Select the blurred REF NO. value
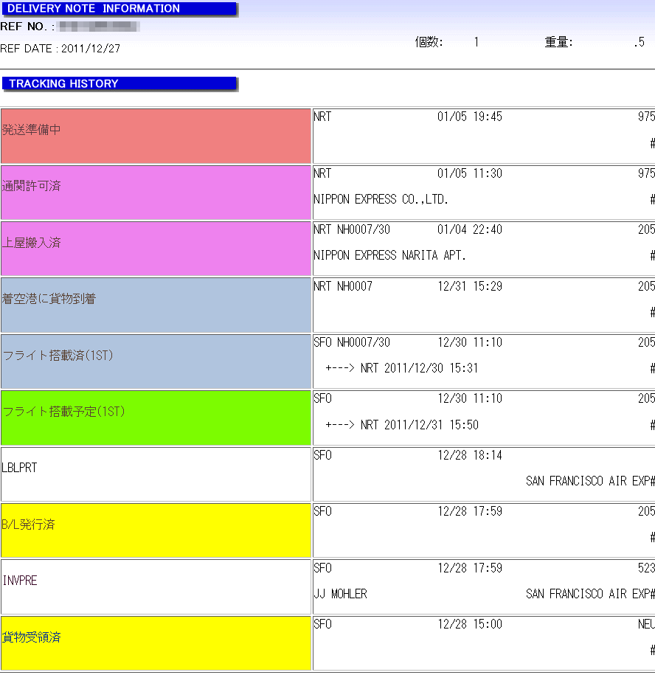This screenshot has width=655, height=675. pos(99,27)
